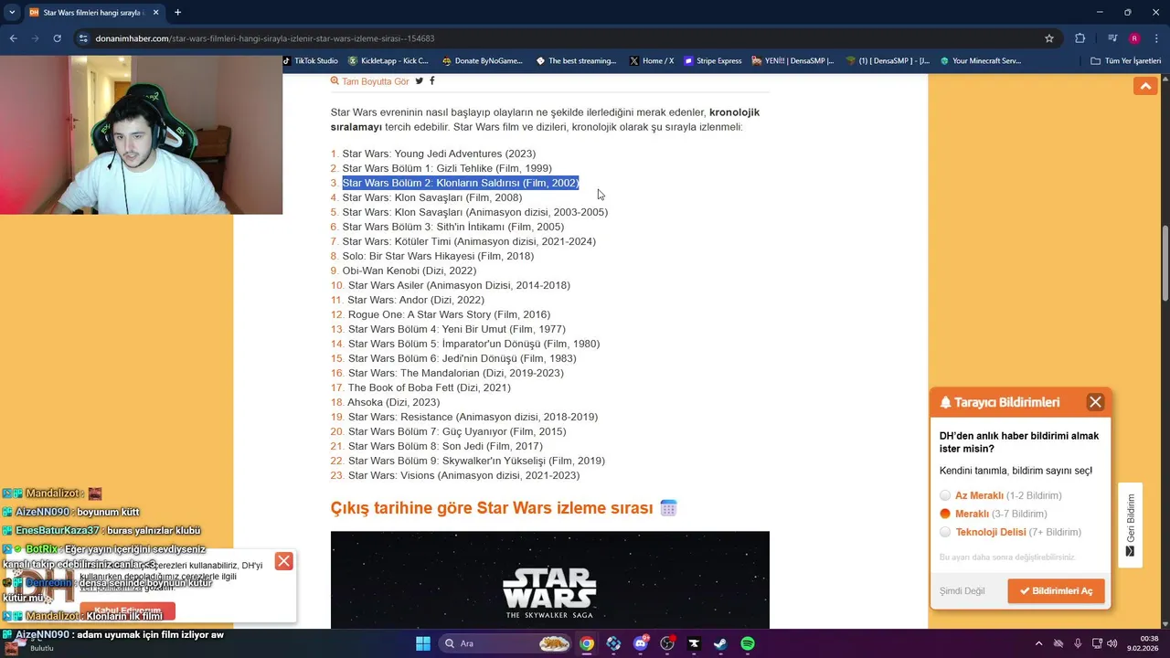Click the Kabul Ediyorum cookie button
Screen dimensions: 1170x658
[127, 610]
